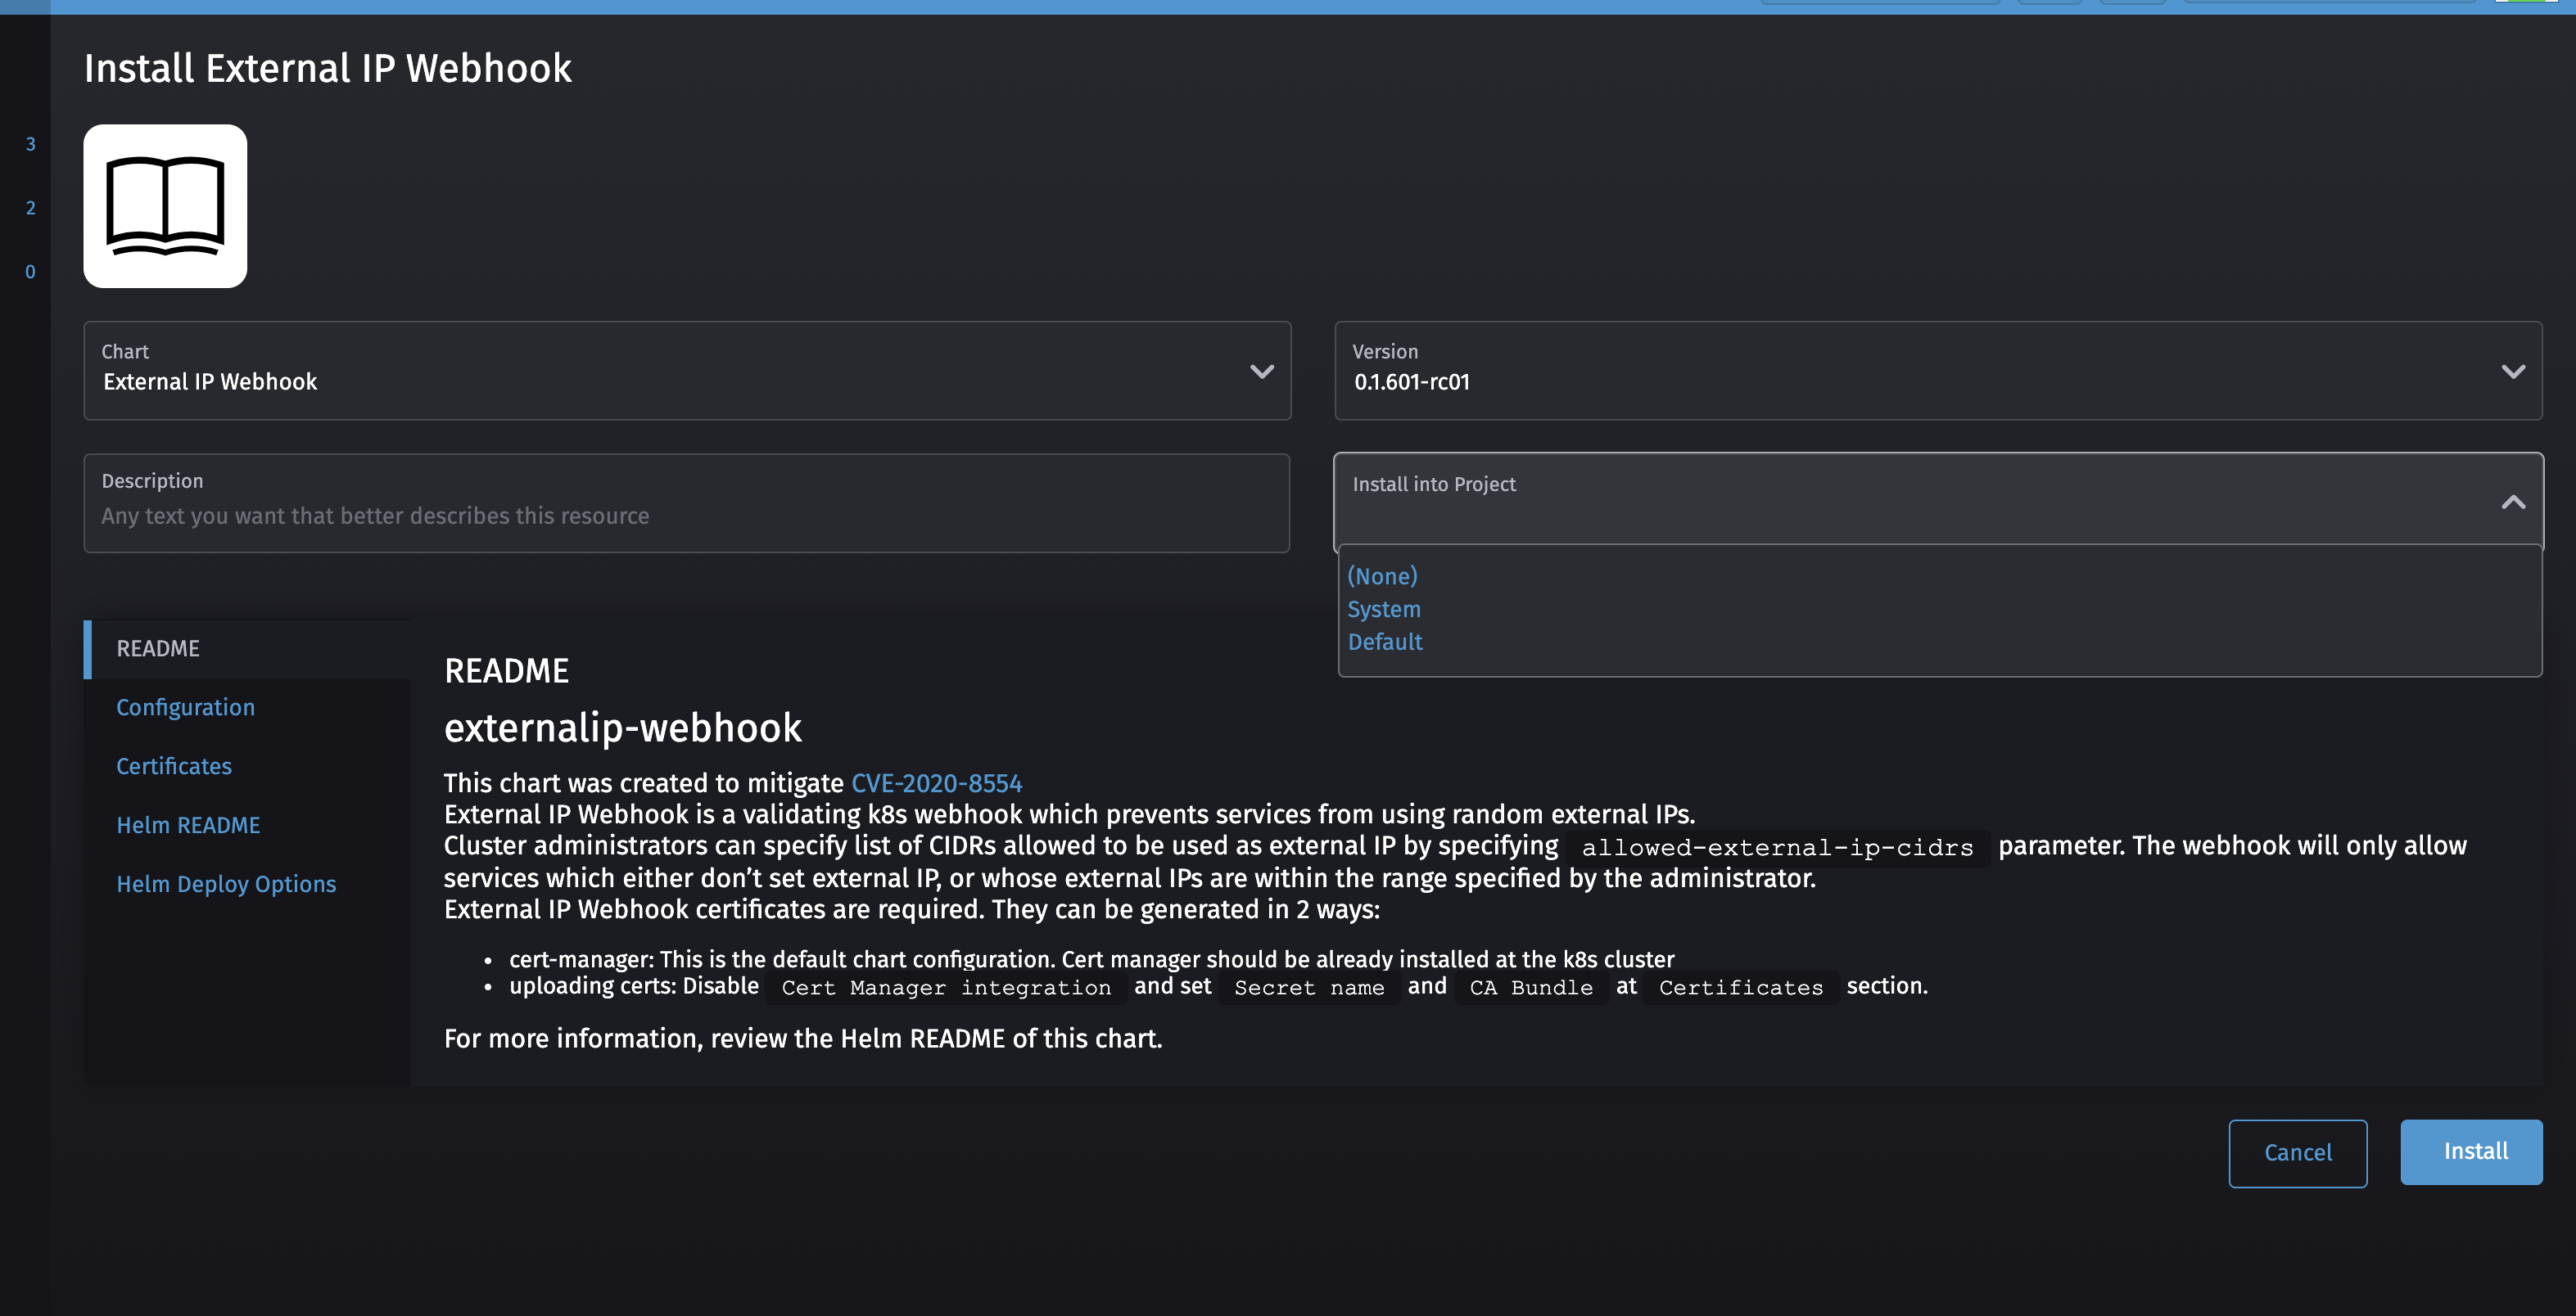The image size is (2576, 1316).
Task: Select Default as the install project
Action: (x=1385, y=642)
